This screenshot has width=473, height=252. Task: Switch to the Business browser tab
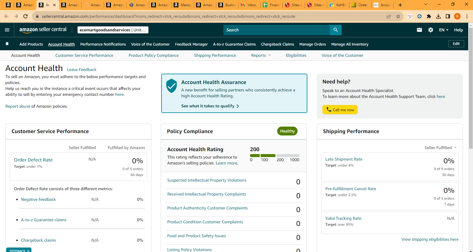(x=227, y=5)
